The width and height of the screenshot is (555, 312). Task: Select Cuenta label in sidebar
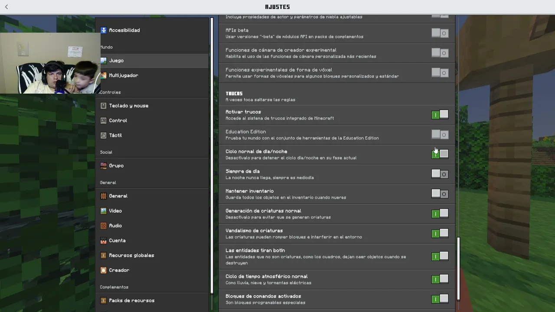click(117, 240)
